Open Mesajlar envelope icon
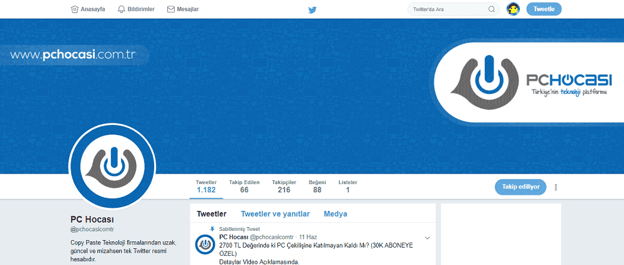 (171, 9)
